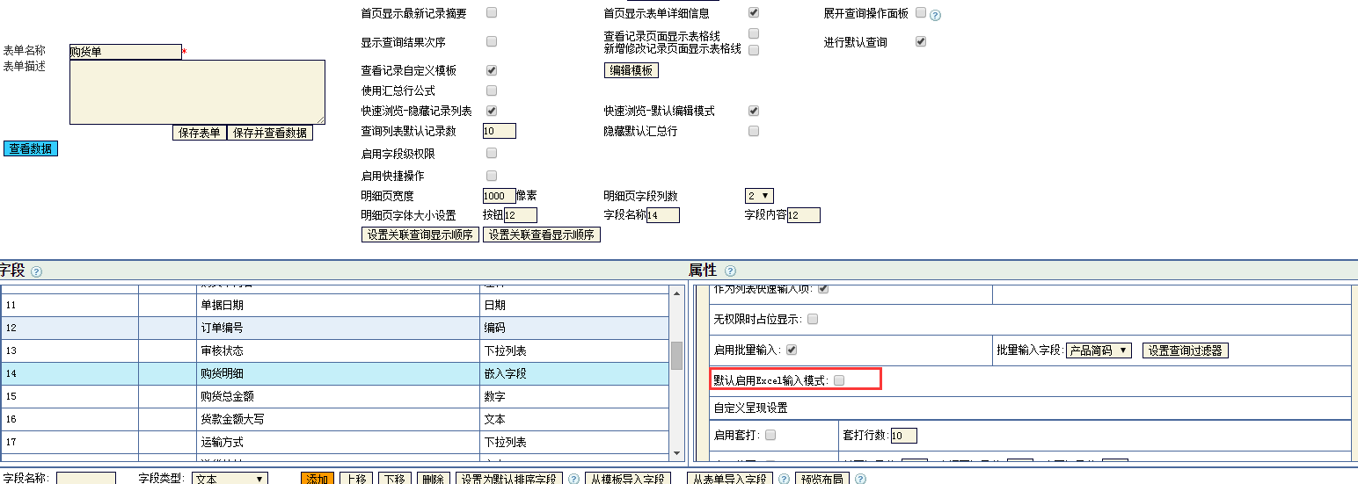Click 设置关联查询显示顺序 button

pos(420,235)
